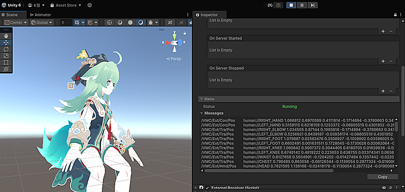
Task: Add item to On Server Started list
Action: coord(383,61)
